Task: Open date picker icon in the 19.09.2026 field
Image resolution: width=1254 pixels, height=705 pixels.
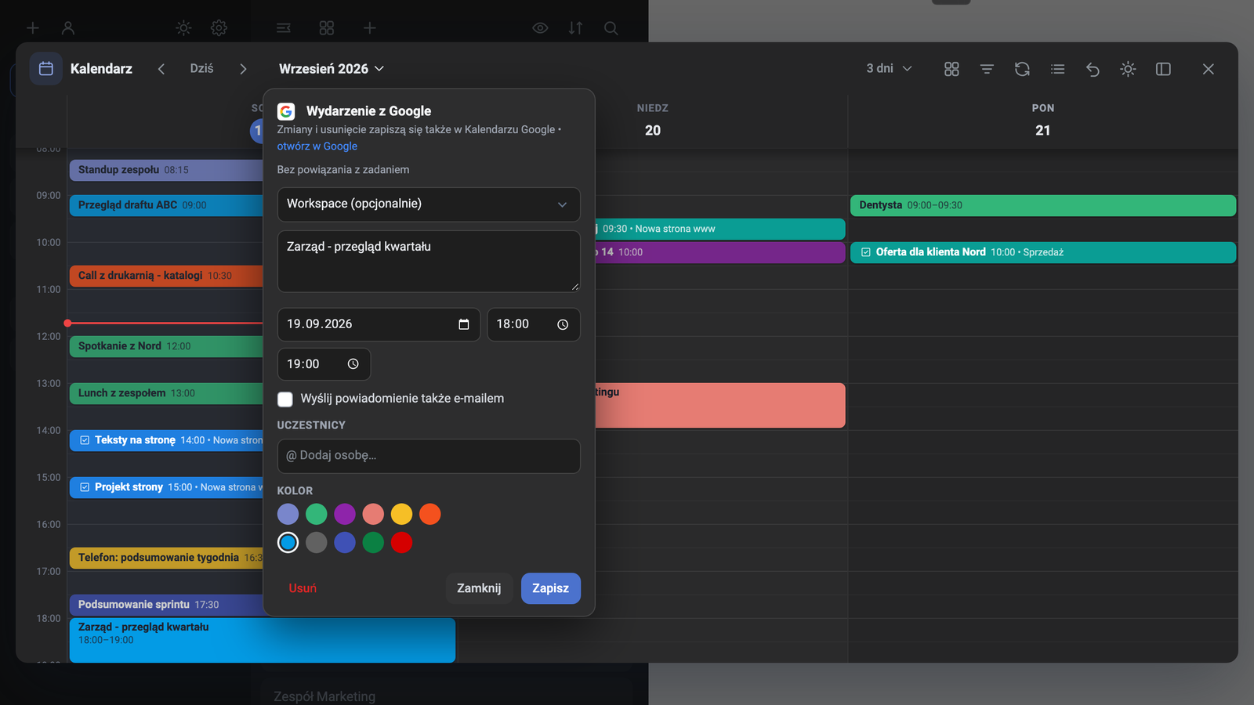Action: [x=464, y=324]
